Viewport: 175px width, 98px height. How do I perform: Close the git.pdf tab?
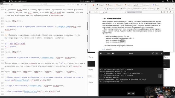point(141,5)
